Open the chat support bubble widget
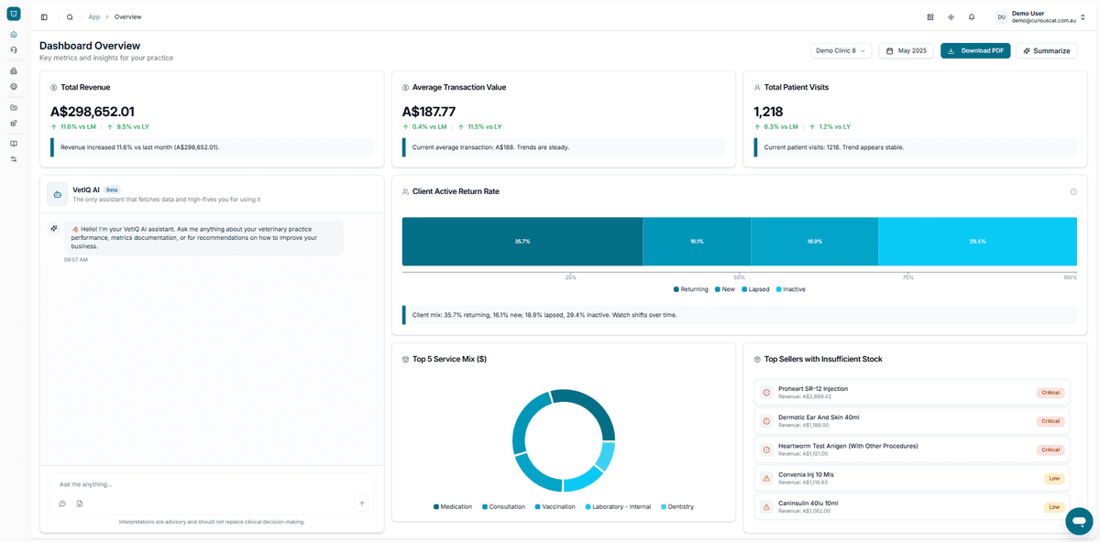This screenshot has height=542, width=1100. tap(1079, 521)
